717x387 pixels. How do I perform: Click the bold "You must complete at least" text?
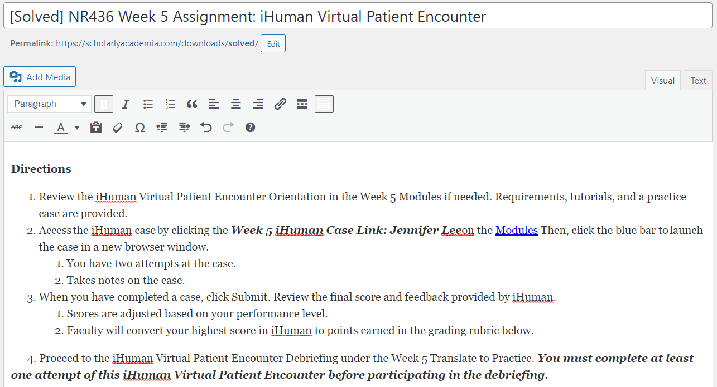click(x=615, y=358)
